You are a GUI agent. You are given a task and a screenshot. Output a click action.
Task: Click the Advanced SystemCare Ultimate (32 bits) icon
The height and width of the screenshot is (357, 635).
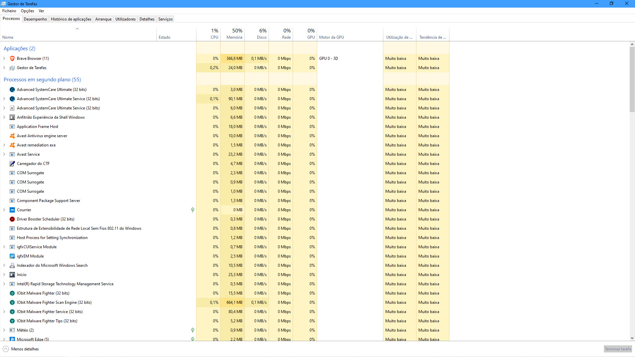coord(12,90)
